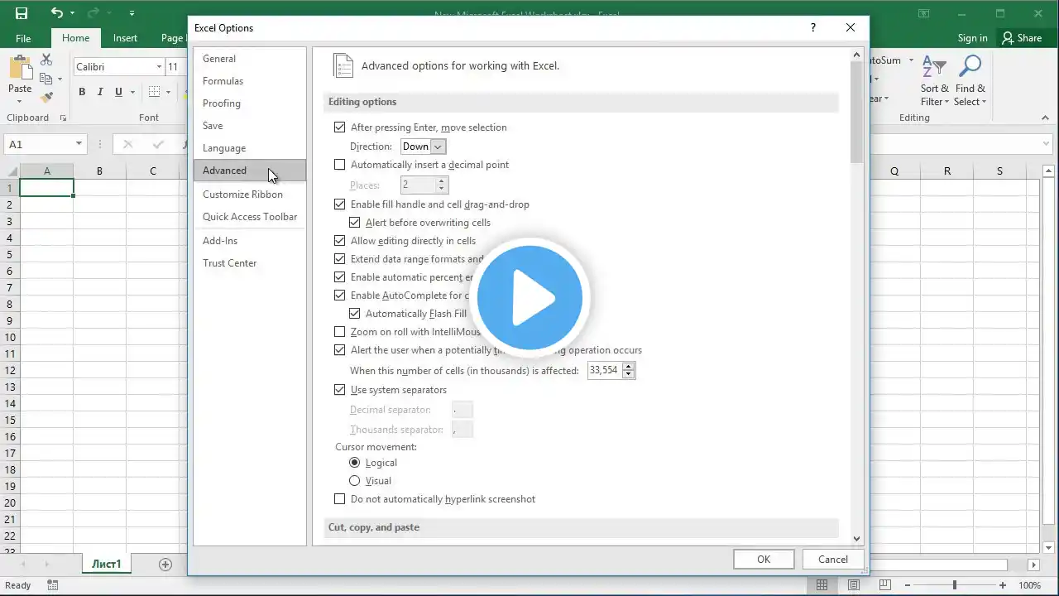This screenshot has height=596, width=1059.
Task: Open Customize Quick Access Toolbar arrow
Action: [x=132, y=13]
